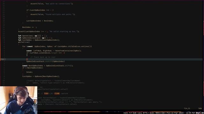Click the disk usage status bar entry
The width and height of the screenshot is (204, 114).
click(x=157, y=113)
